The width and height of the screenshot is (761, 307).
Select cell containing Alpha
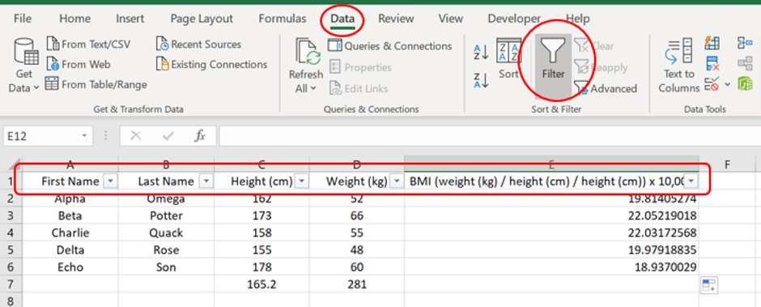tap(70, 198)
